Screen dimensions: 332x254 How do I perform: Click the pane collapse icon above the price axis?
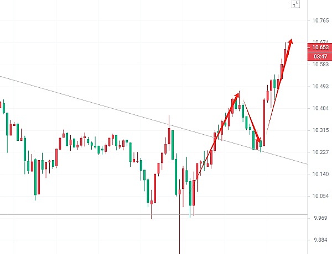[x=296, y=4]
